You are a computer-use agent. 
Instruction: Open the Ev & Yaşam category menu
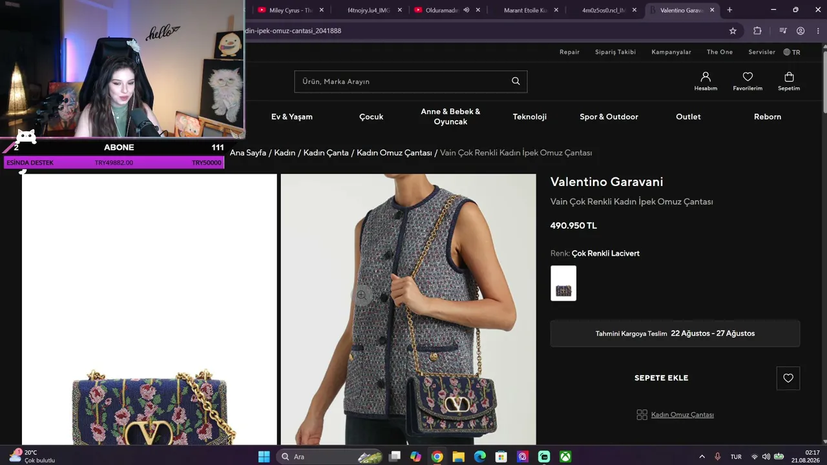(x=292, y=117)
